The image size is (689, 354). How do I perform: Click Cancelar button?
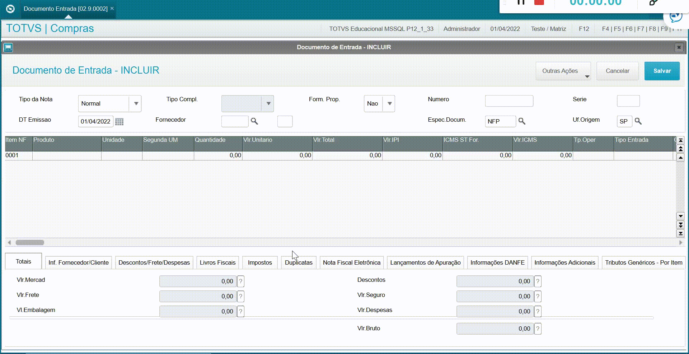pyautogui.click(x=618, y=71)
